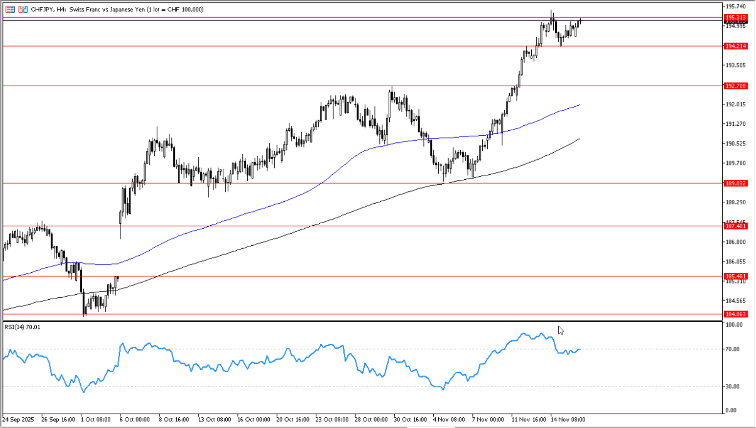Click the 184.063 lowest level label

[735, 314]
